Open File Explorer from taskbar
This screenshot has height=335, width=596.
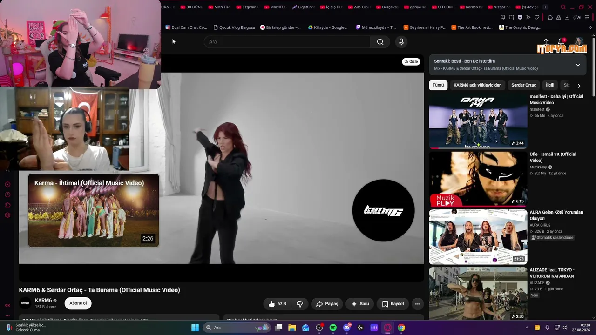click(292, 328)
